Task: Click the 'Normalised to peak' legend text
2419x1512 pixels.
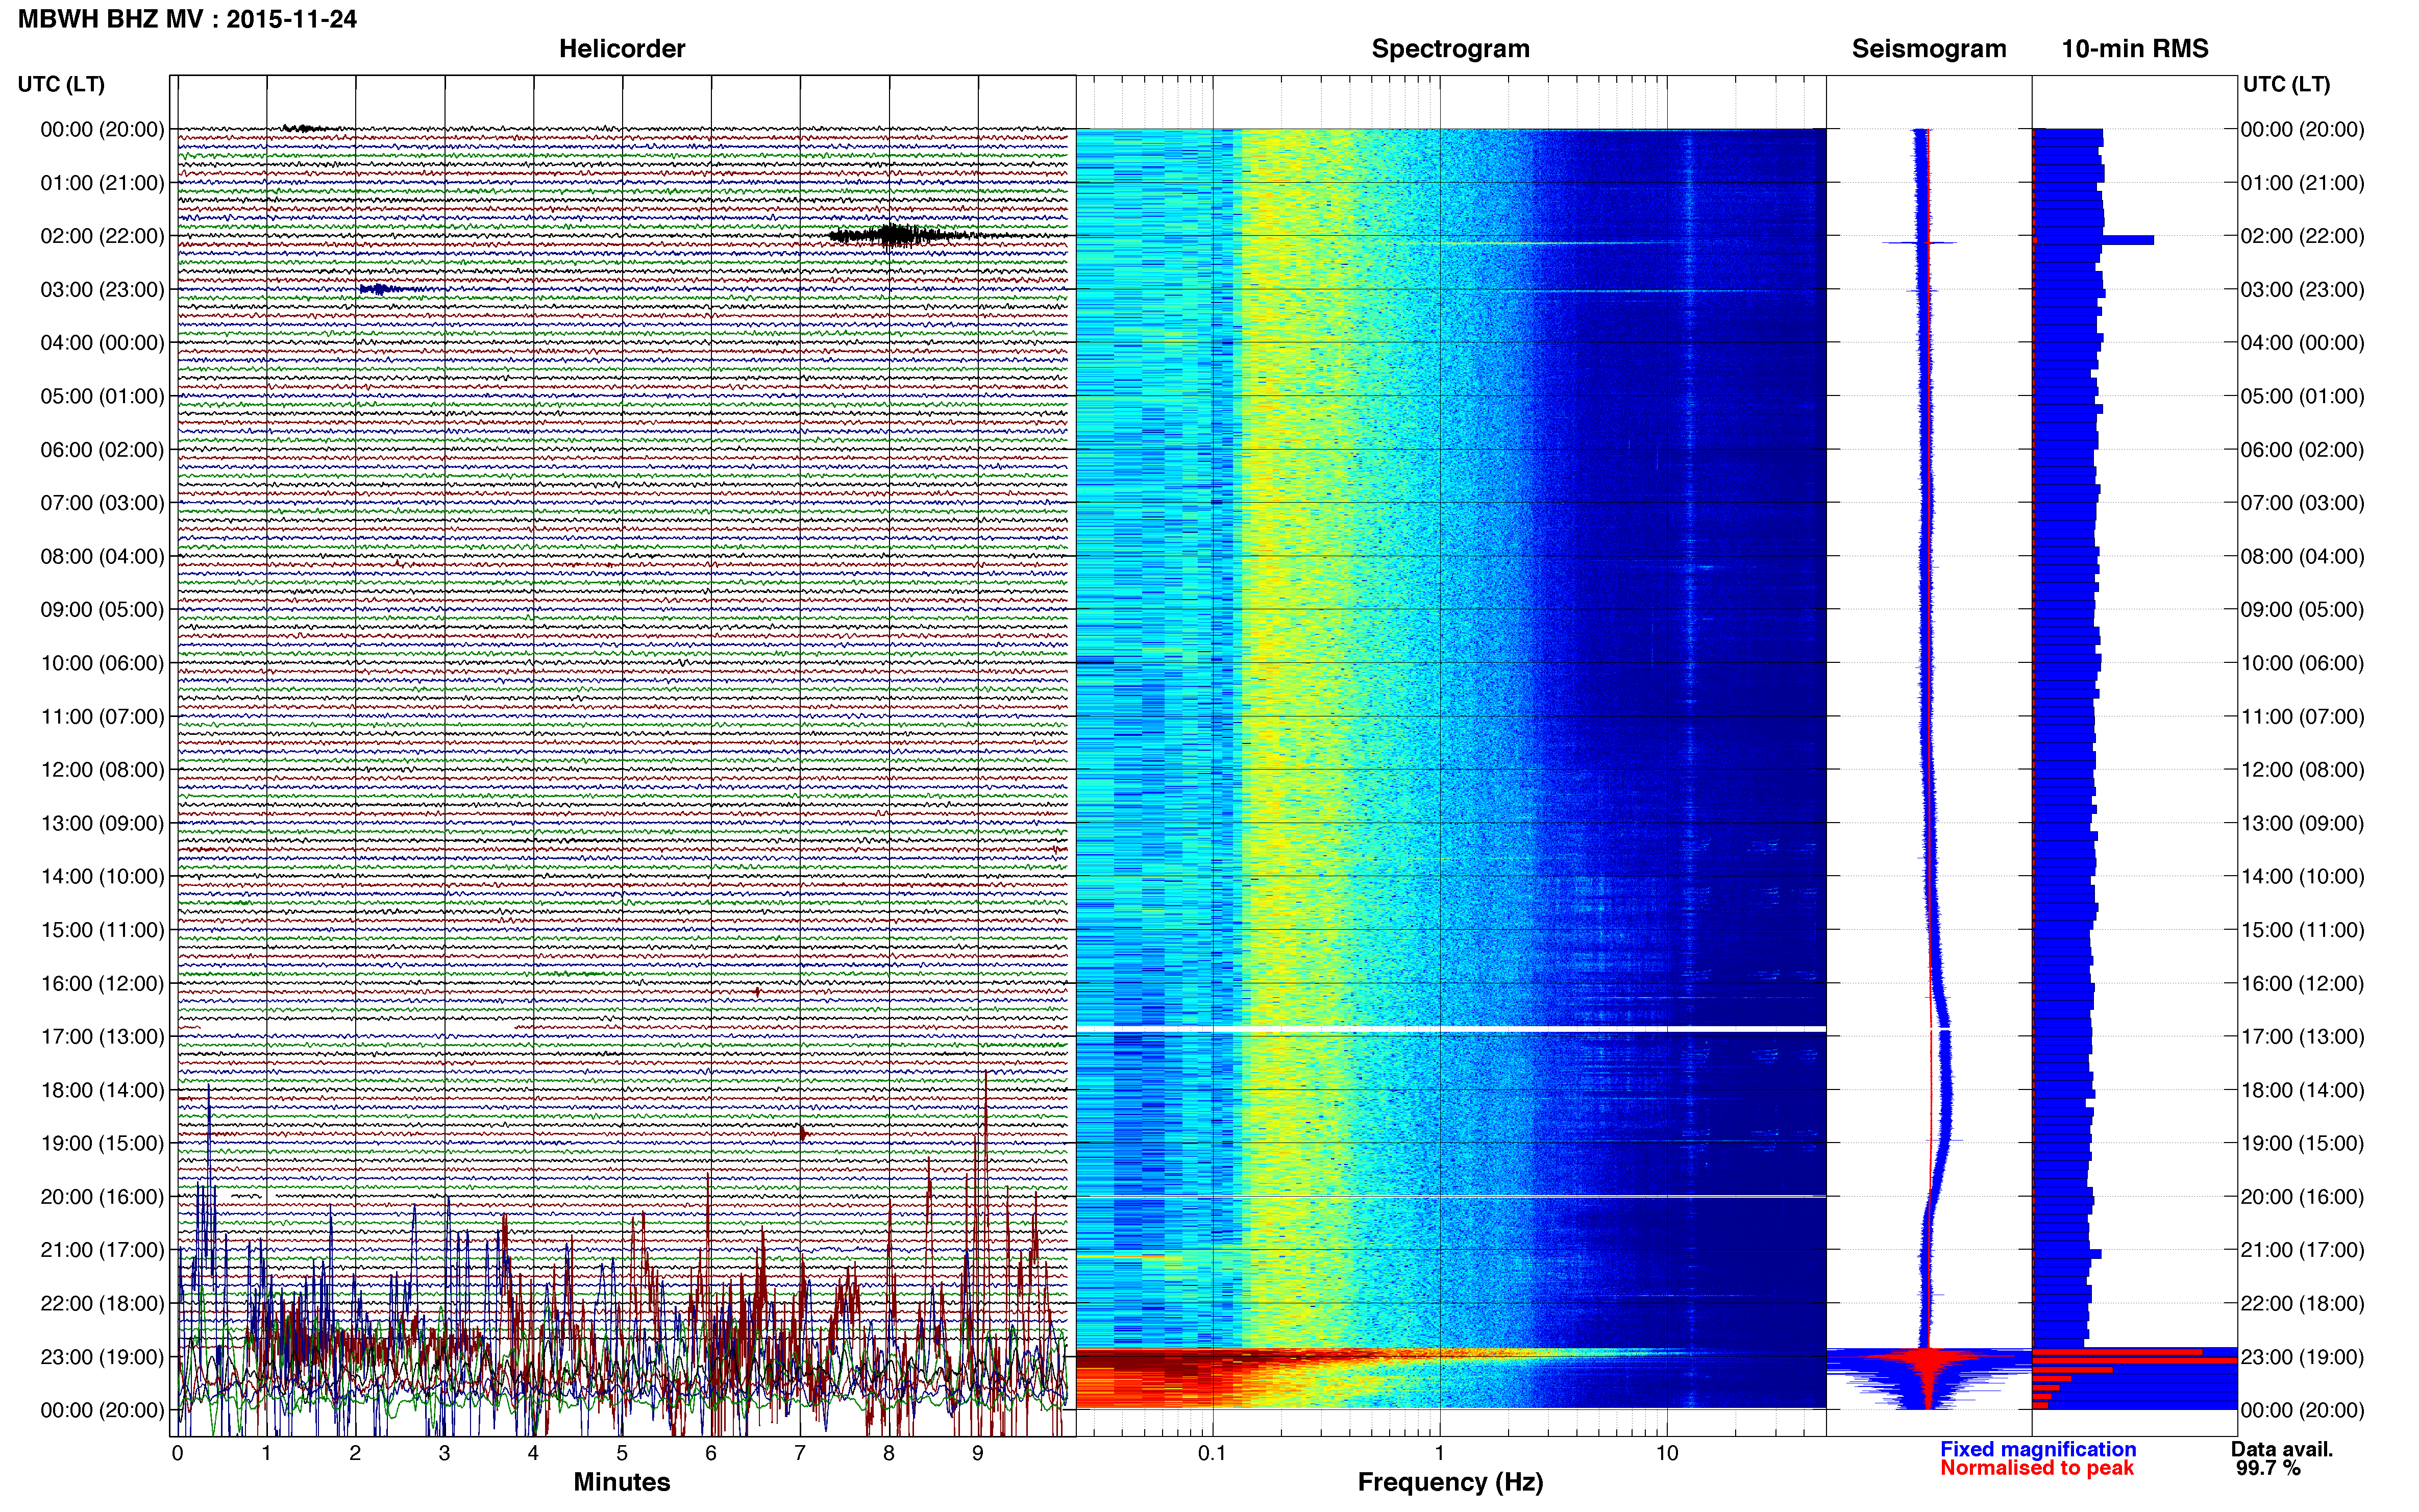Action: click(2037, 1468)
